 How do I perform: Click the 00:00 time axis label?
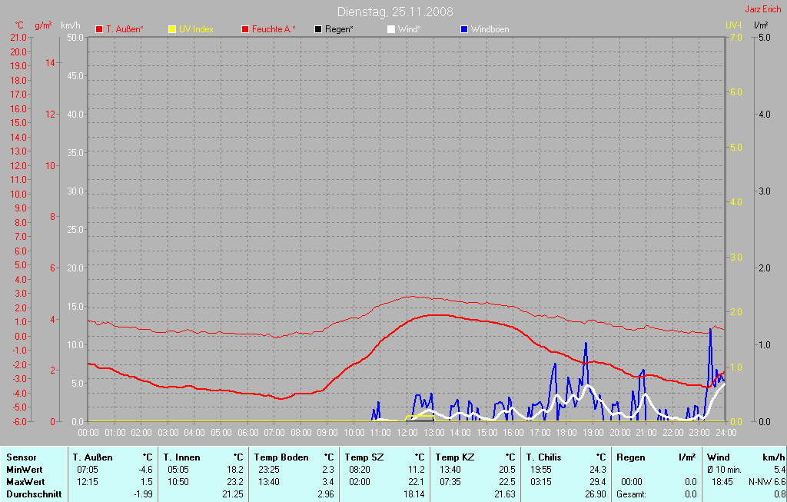(x=88, y=432)
